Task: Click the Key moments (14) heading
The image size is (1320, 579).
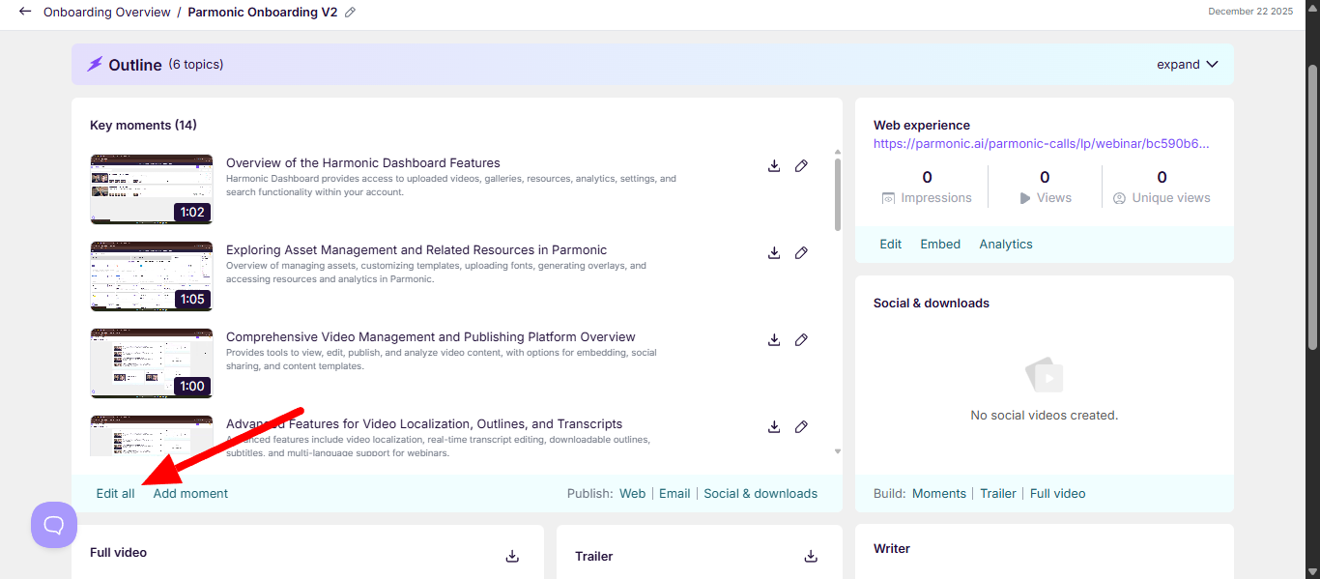Action: tap(143, 126)
